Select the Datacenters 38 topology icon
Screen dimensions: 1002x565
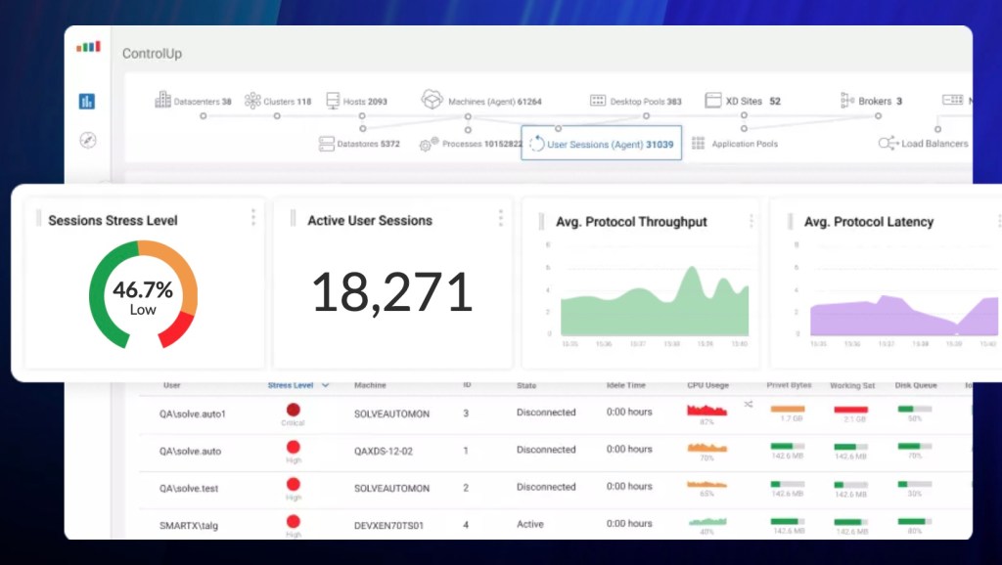[x=163, y=100]
